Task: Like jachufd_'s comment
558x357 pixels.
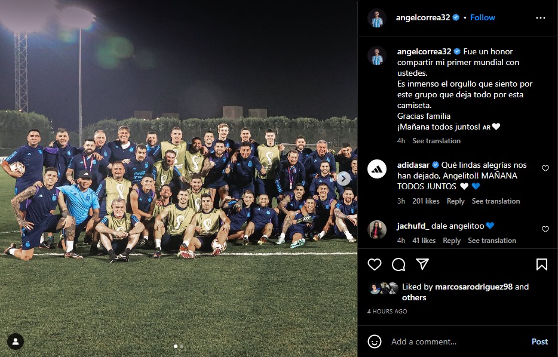Action: click(545, 229)
